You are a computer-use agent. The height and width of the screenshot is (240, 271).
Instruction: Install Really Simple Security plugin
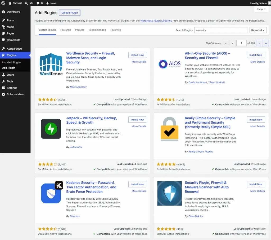[x=256, y=120]
